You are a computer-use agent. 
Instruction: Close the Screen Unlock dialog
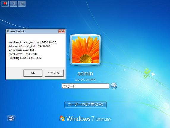(x=62, y=31)
